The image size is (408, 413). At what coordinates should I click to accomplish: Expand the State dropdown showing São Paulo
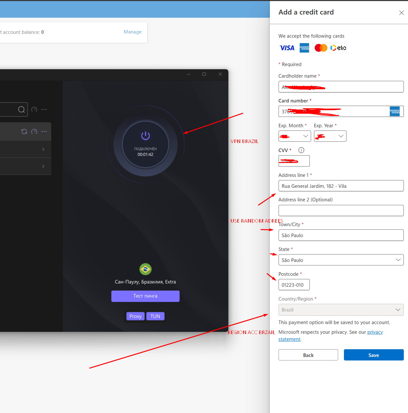pos(341,260)
